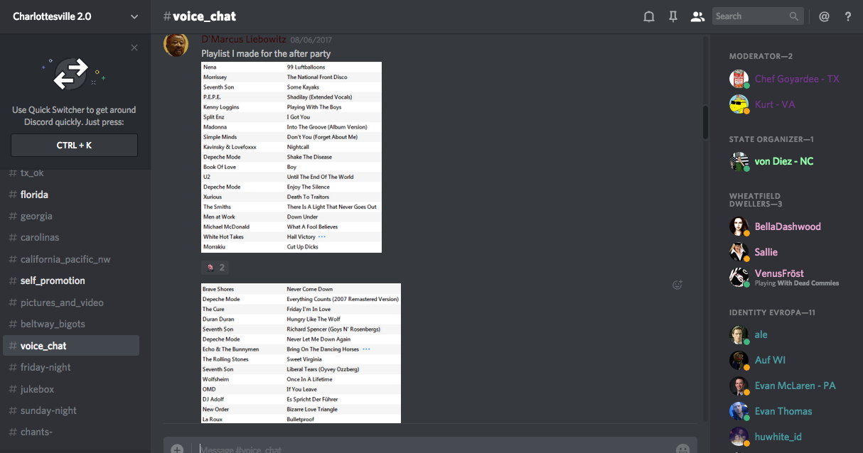
Task: Toggle the reaction with count 2
Action: click(215, 268)
